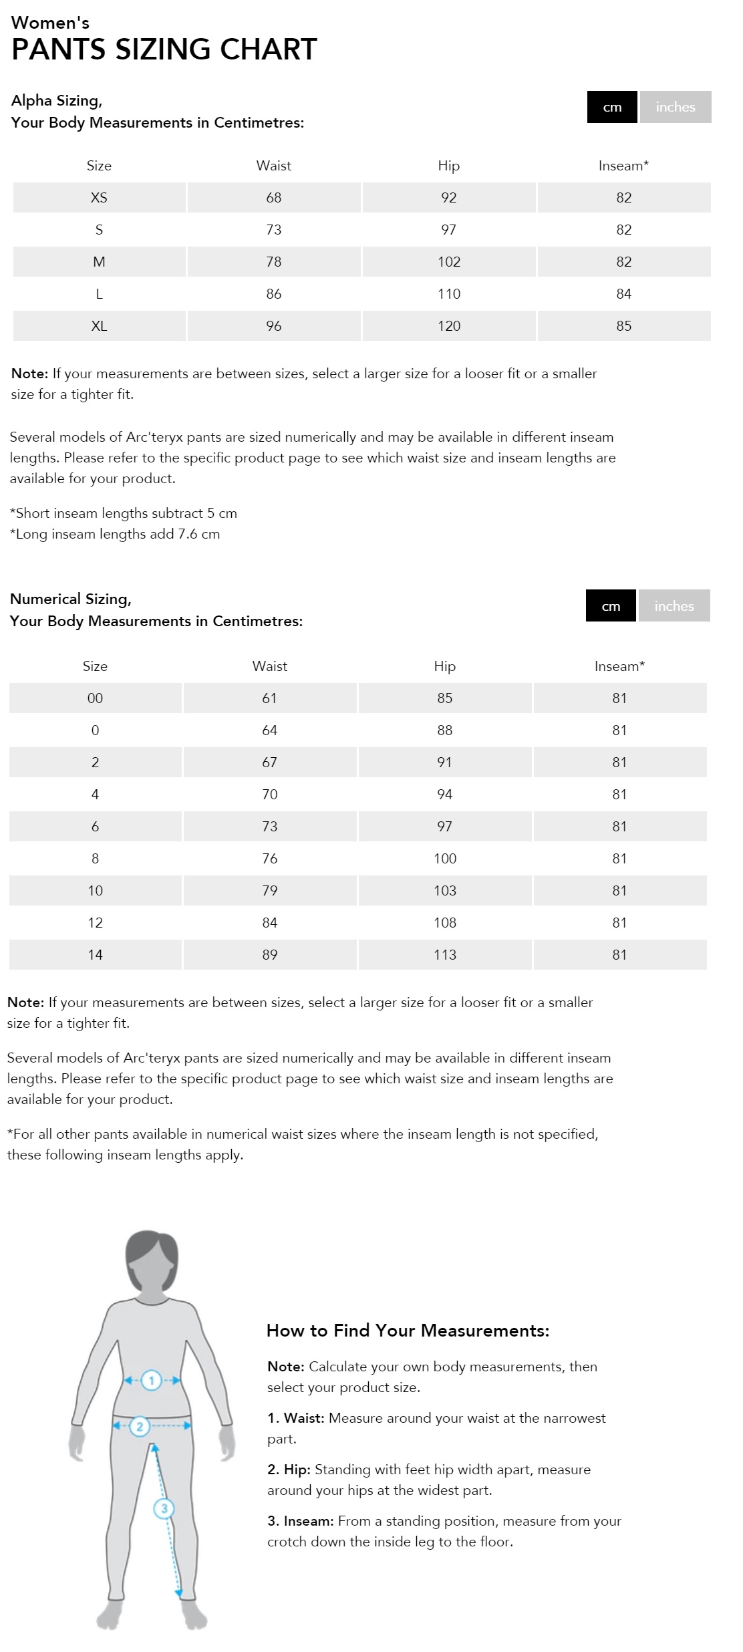Click size 00 in the Numerical Sizing table
Screen dimensions: 743x1652
[95, 698]
